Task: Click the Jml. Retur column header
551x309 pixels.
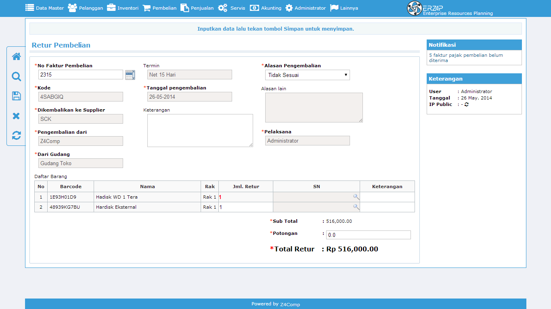Action: click(x=246, y=187)
